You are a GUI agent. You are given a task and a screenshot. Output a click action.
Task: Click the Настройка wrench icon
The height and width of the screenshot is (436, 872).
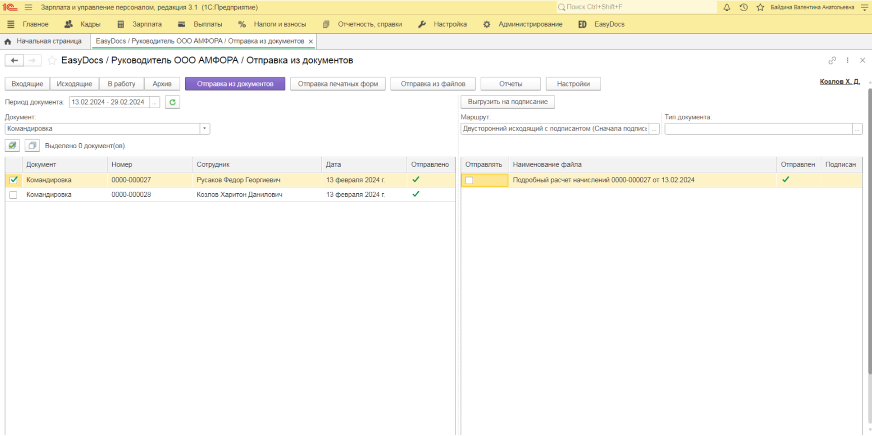[x=422, y=24]
